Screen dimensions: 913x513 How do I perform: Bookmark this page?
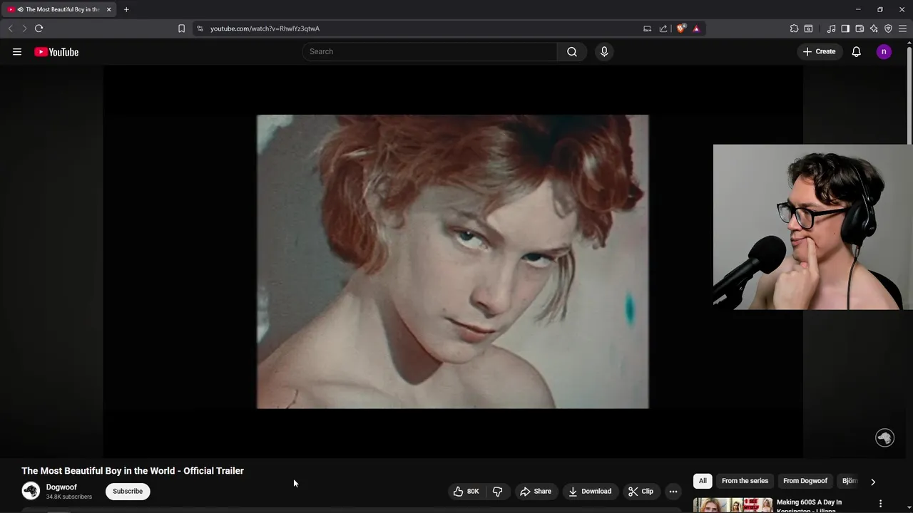(181, 28)
